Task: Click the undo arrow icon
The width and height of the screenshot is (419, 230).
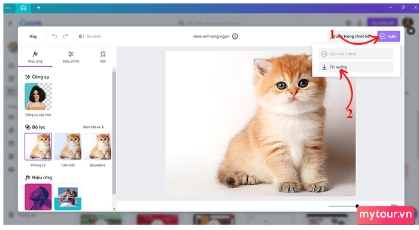Action: coord(54,36)
